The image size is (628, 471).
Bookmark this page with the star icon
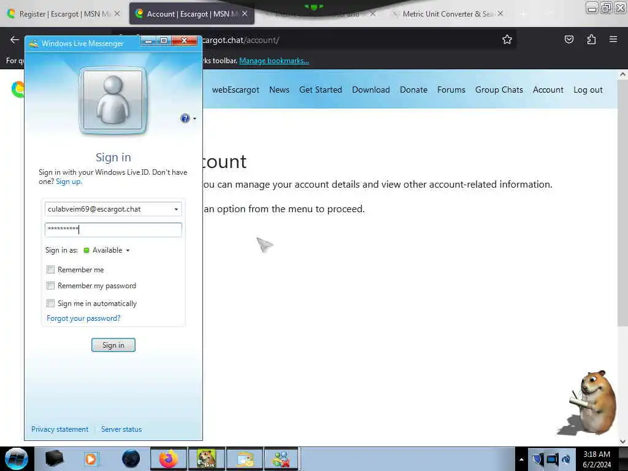click(507, 39)
